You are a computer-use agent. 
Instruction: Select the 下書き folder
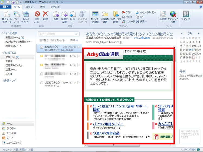point(9,61)
